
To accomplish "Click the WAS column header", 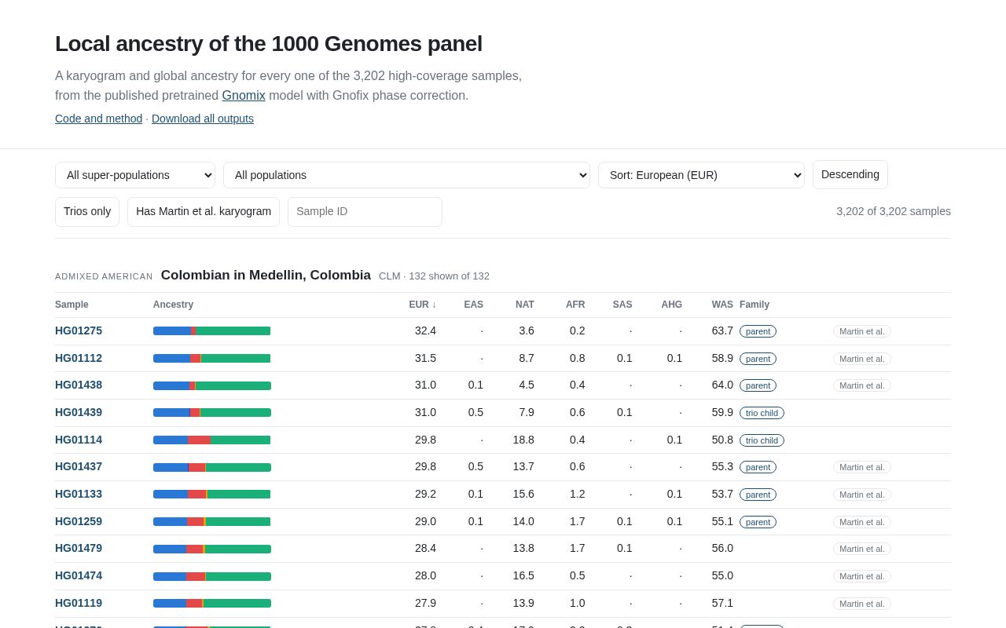I will 722,305.
